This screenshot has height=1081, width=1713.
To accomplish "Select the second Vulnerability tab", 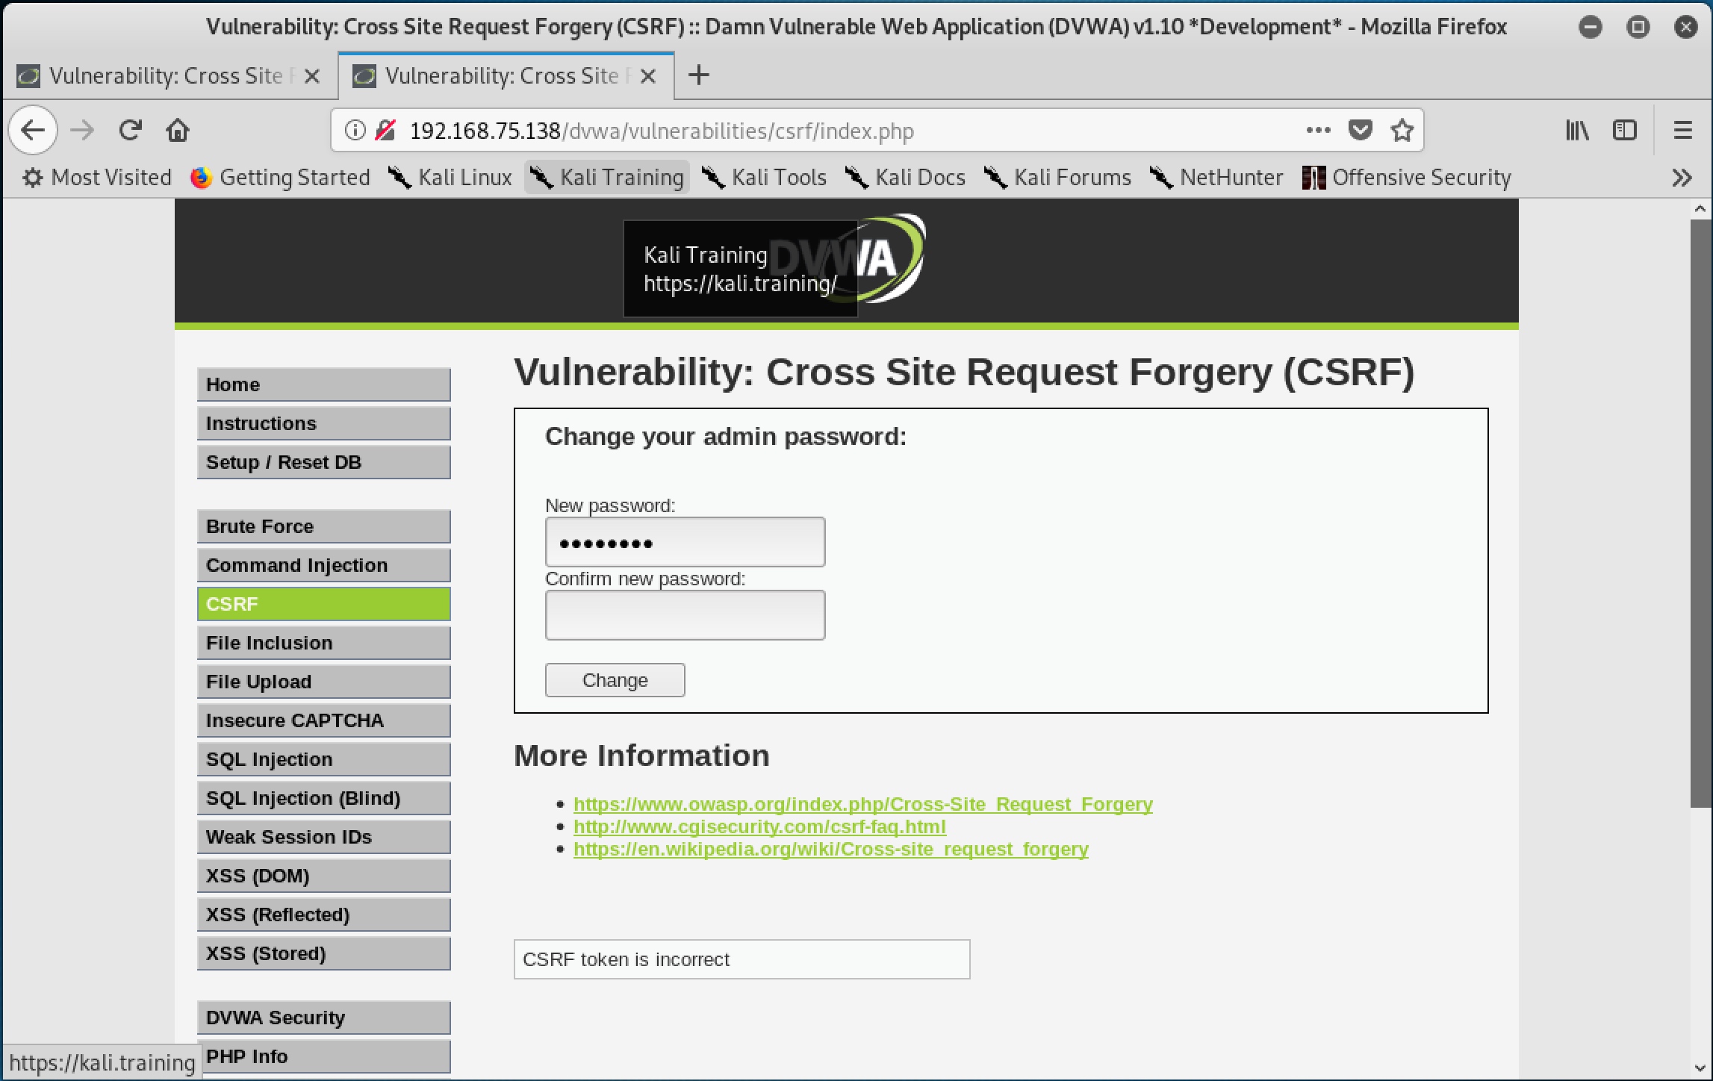I will [506, 76].
